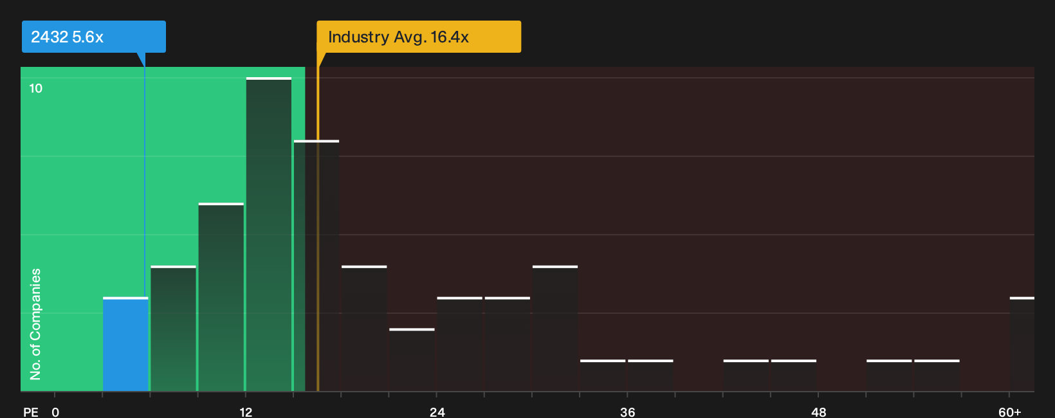Click the low bar starting at PE 36
This screenshot has height=418, width=1055.
(x=650, y=376)
